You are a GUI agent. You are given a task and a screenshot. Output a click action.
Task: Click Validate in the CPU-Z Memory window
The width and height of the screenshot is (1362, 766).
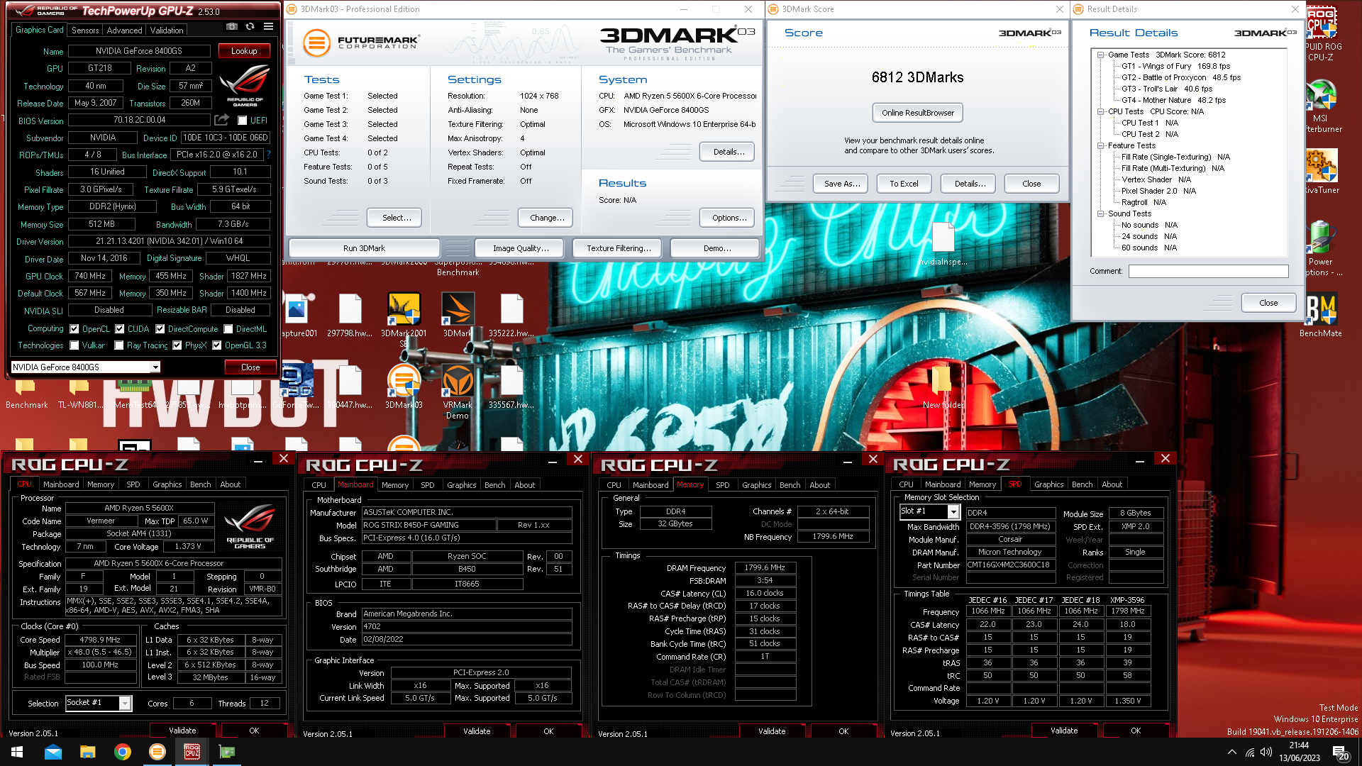point(772,731)
